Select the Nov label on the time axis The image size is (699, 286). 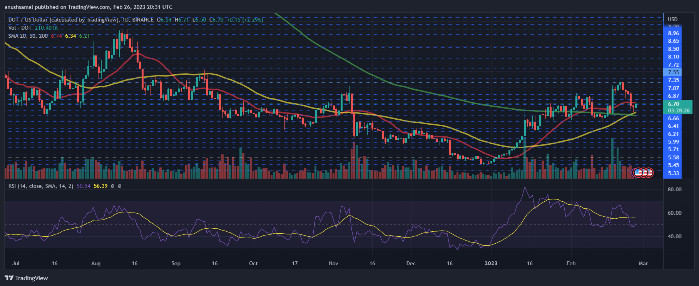click(x=333, y=263)
